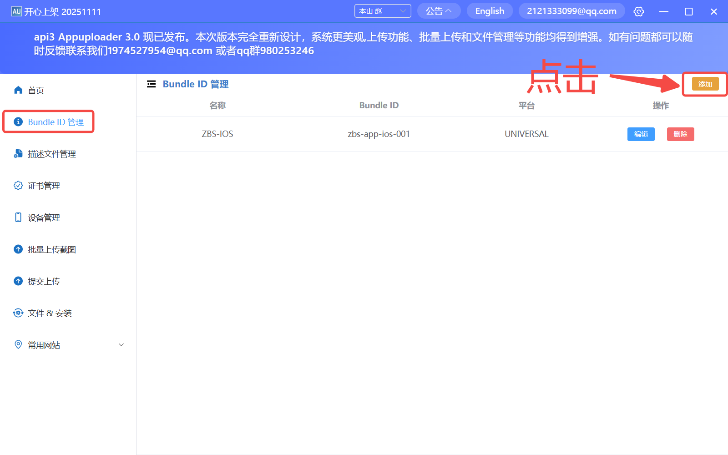Click the 添加 button to add Bundle ID
728x455 pixels.
[x=704, y=84]
